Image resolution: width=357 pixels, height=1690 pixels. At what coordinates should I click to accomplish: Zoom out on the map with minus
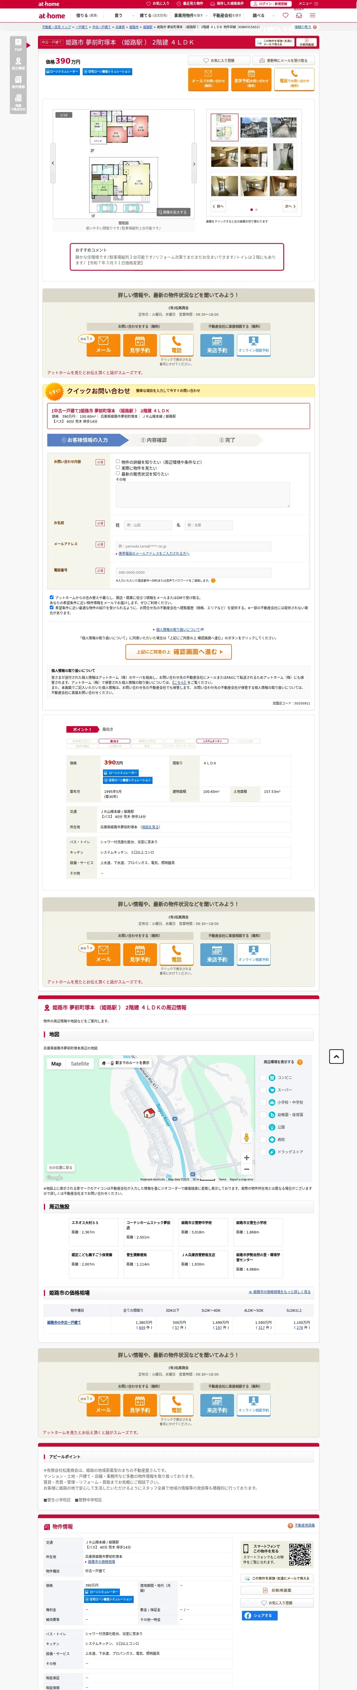pyautogui.click(x=246, y=1169)
